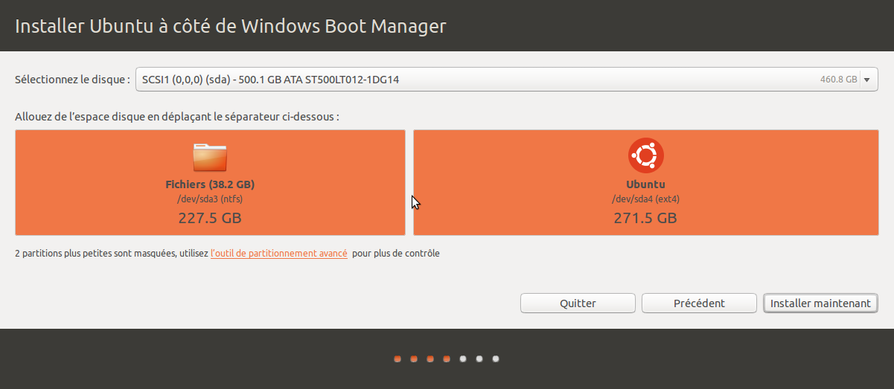Click the fourth orange progress dot
The height and width of the screenshot is (389, 894).
tap(447, 359)
